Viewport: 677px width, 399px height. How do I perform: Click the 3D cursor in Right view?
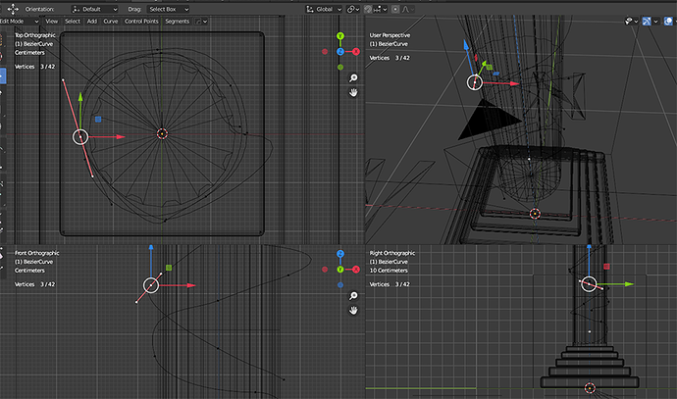pyautogui.click(x=590, y=388)
